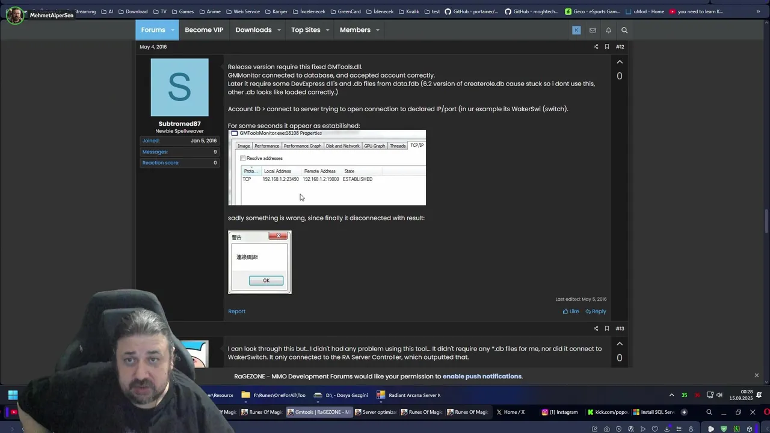770x433 pixels.
Task: Open the Web Service bookmark folder
Action: 242,11
